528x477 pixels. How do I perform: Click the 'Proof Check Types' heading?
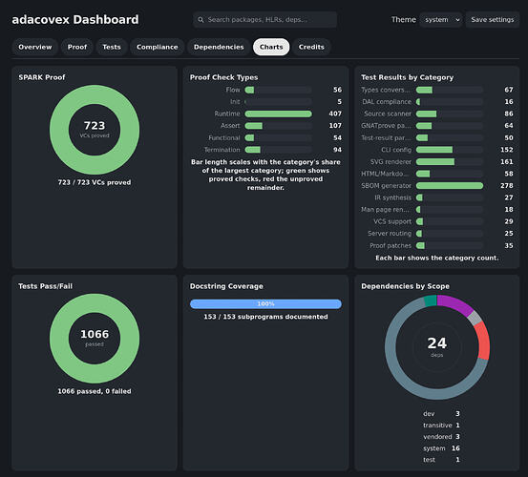click(x=223, y=77)
